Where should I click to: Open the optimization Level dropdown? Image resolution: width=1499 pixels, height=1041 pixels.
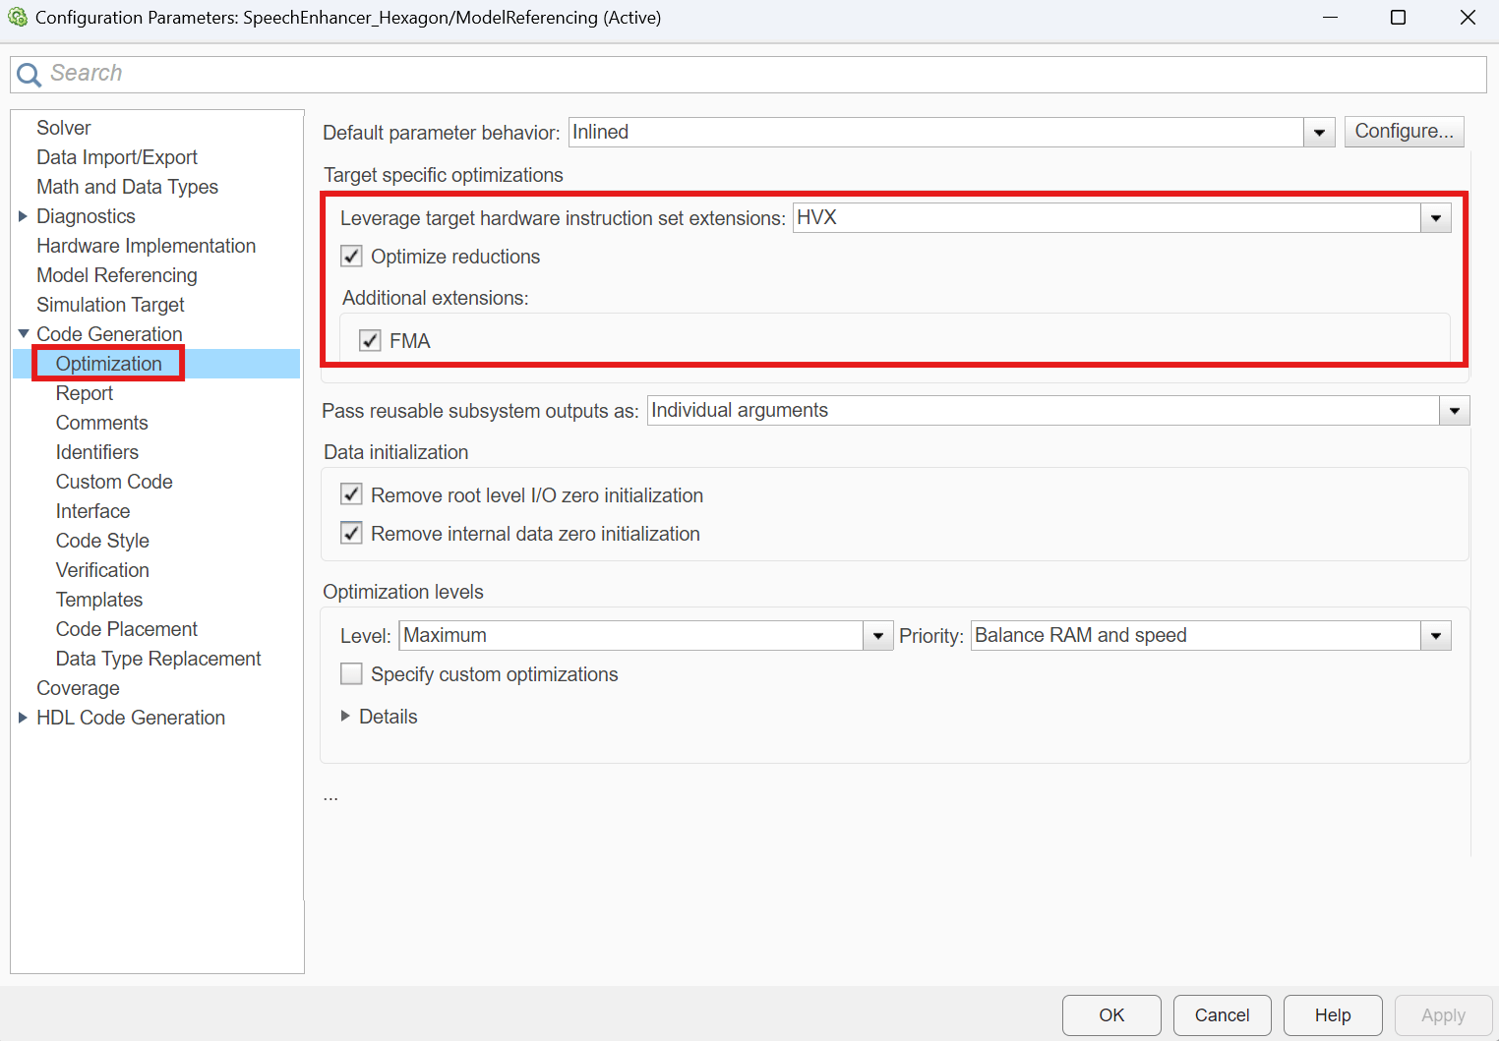[877, 636]
